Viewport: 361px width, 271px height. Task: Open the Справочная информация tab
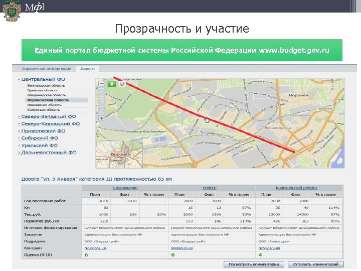pyautogui.click(x=46, y=68)
